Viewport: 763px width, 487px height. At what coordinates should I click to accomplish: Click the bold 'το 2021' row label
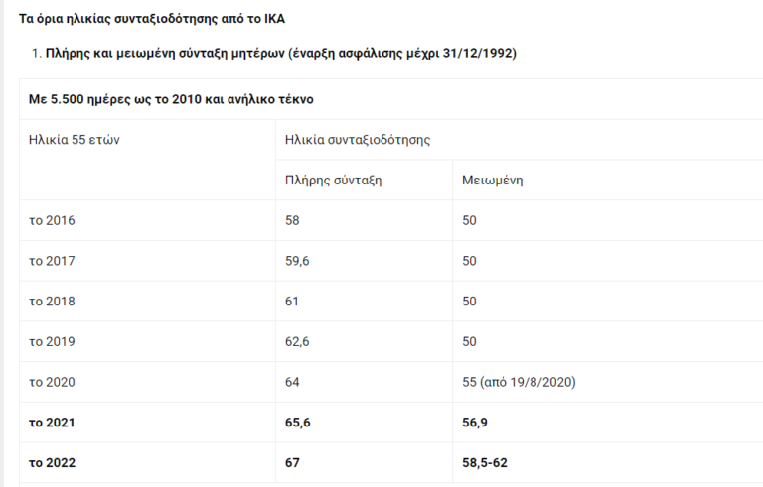click(53, 423)
